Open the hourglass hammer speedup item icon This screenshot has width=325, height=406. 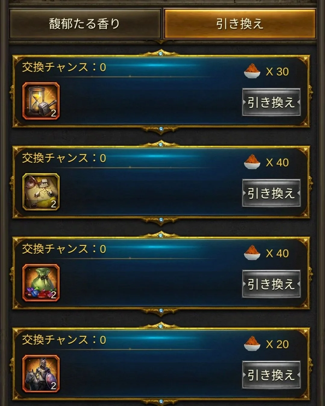click(41, 101)
